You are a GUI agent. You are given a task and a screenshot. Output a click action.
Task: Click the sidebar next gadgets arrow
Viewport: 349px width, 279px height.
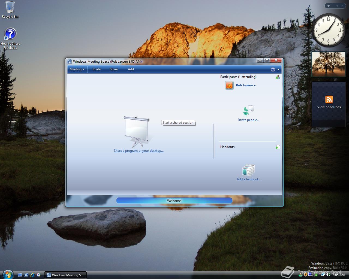pos(342,6)
